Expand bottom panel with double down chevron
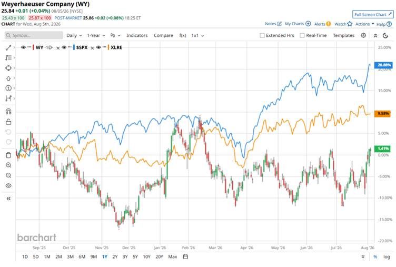The width and height of the screenshot is (396, 267). [363, 256]
